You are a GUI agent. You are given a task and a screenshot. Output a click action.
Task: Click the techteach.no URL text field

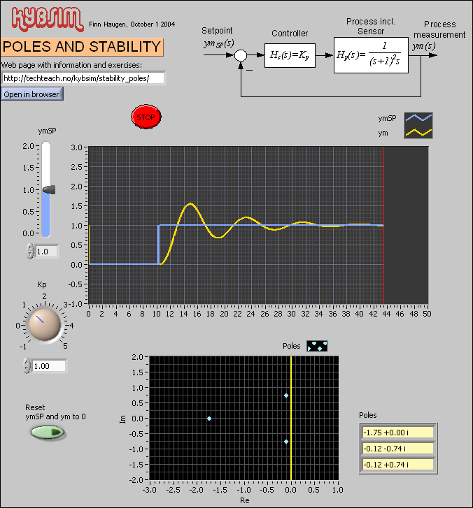point(83,78)
